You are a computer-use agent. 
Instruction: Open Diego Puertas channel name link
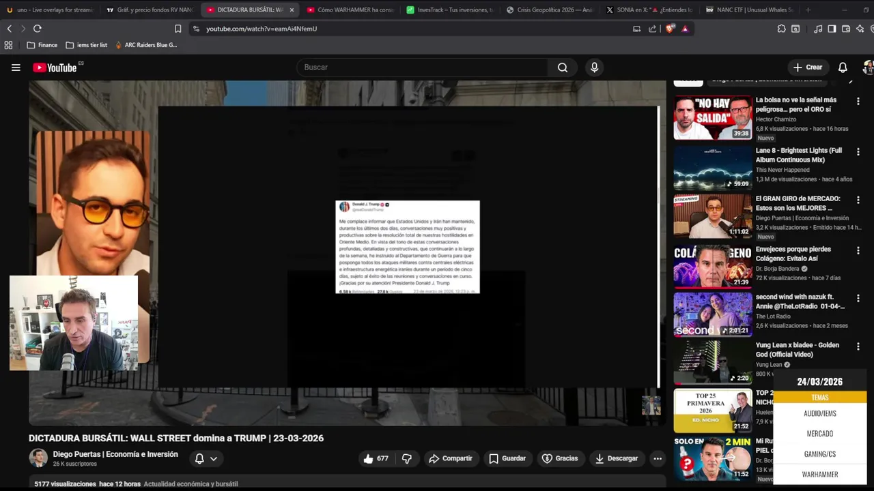click(x=115, y=454)
